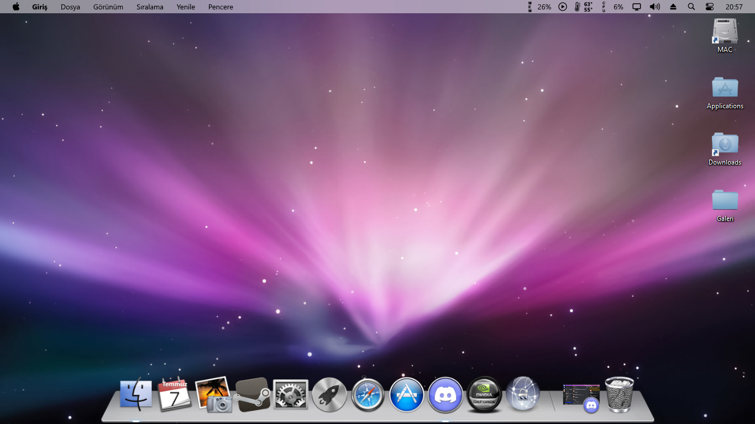Click the Apple logo menu

[x=16, y=7]
